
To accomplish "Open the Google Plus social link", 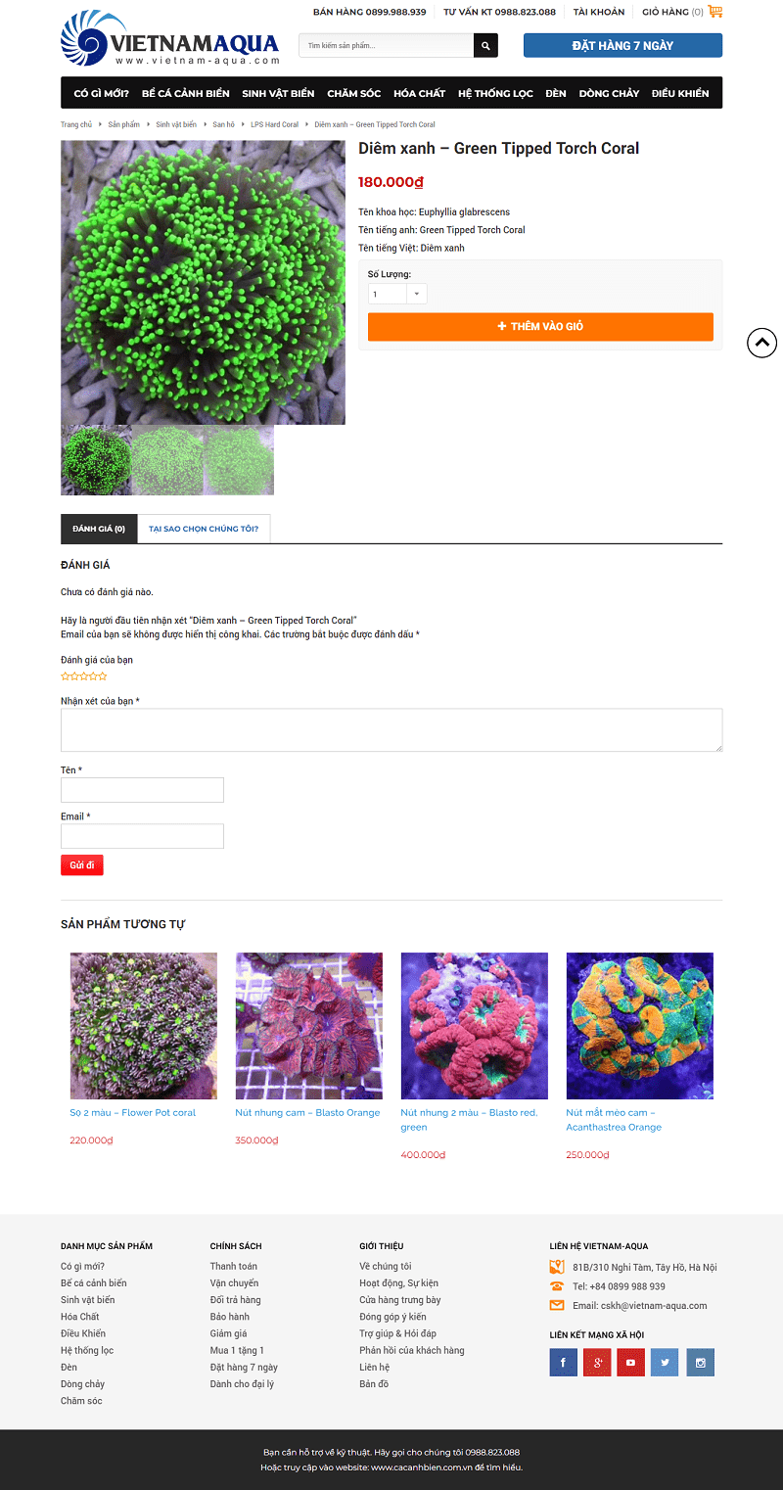I will pos(597,1362).
